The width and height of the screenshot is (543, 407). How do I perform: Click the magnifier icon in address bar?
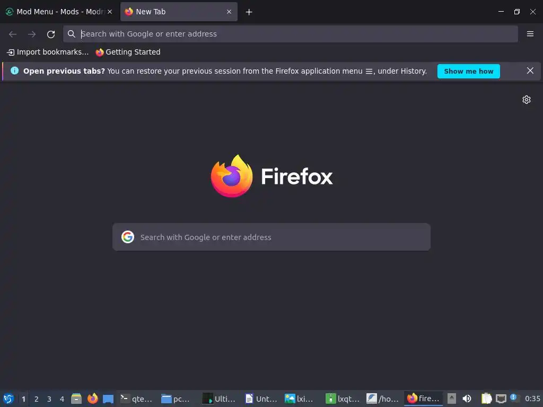[x=72, y=34]
